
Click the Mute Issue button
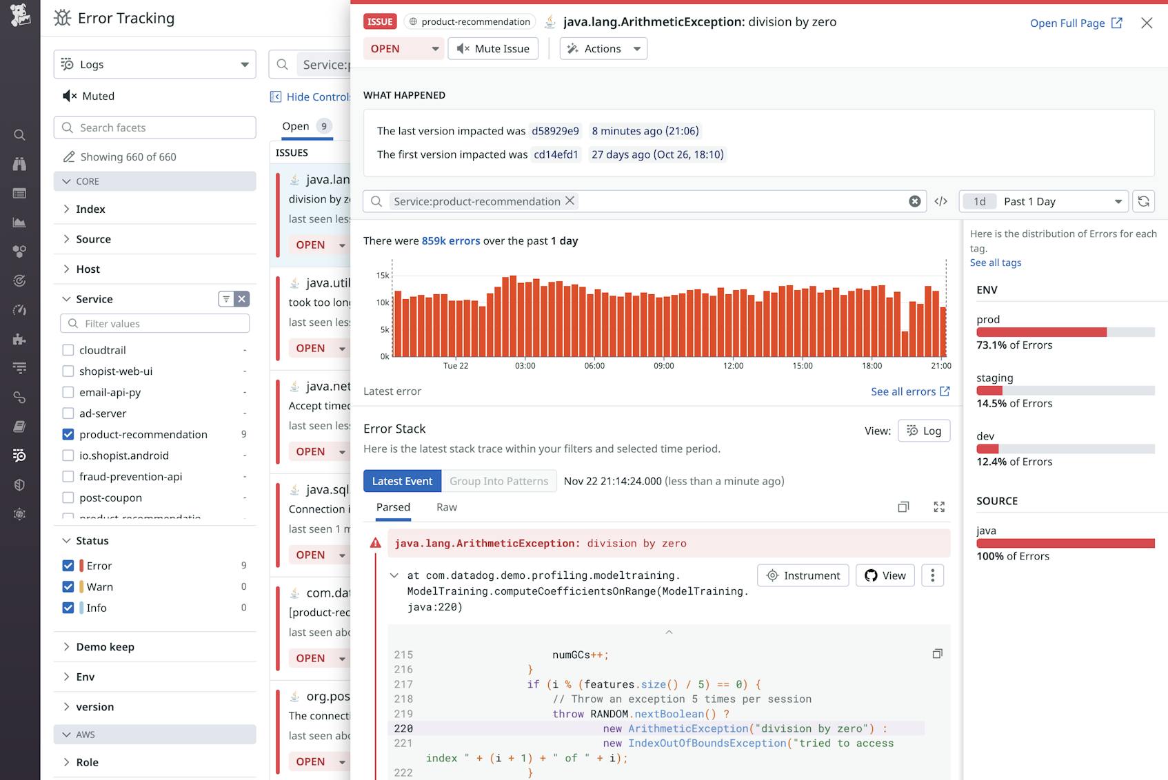pos(493,48)
